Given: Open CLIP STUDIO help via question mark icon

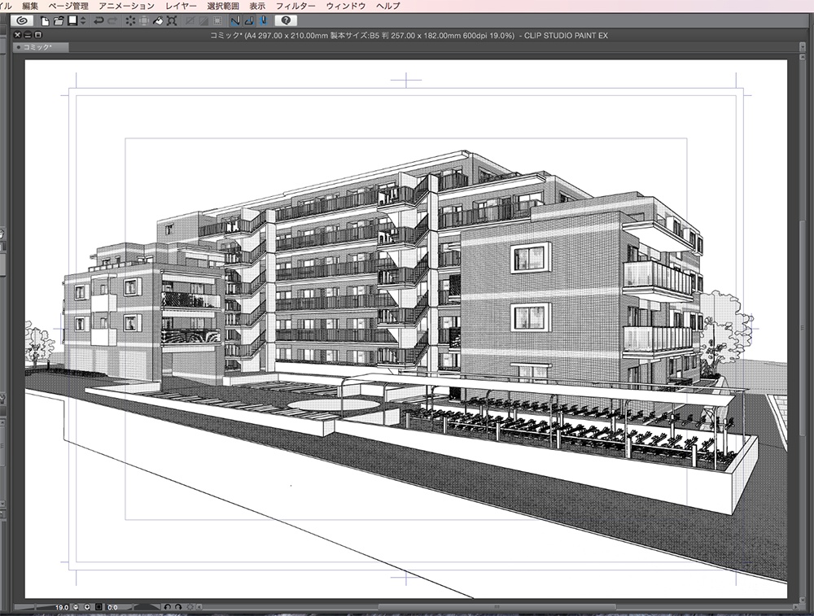Looking at the screenshot, I should tap(285, 22).
